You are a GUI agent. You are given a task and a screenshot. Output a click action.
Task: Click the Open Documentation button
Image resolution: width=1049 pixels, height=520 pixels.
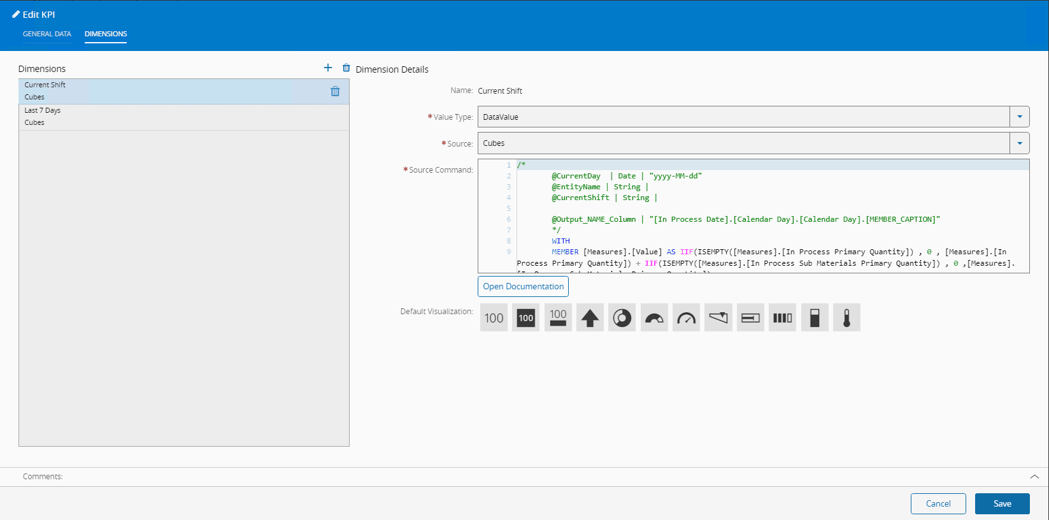(523, 287)
